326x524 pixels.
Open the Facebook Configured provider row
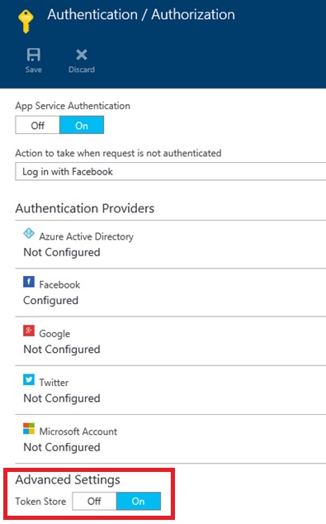tap(171, 293)
